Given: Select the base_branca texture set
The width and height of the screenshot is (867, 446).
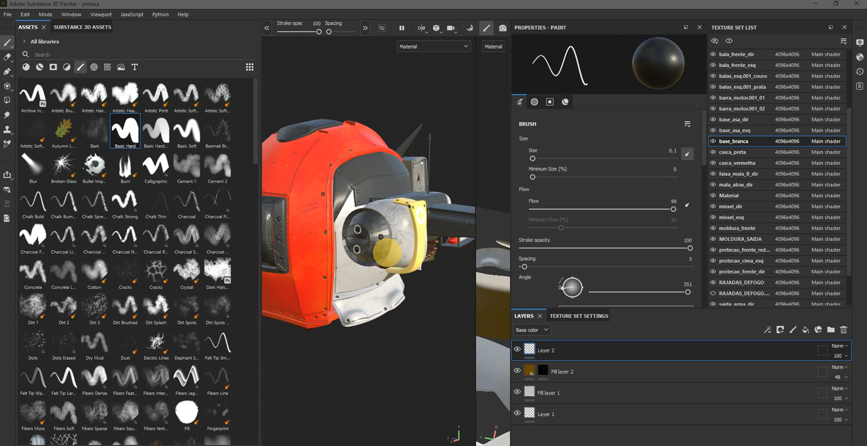Looking at the screenshot, I should (777, 141).
